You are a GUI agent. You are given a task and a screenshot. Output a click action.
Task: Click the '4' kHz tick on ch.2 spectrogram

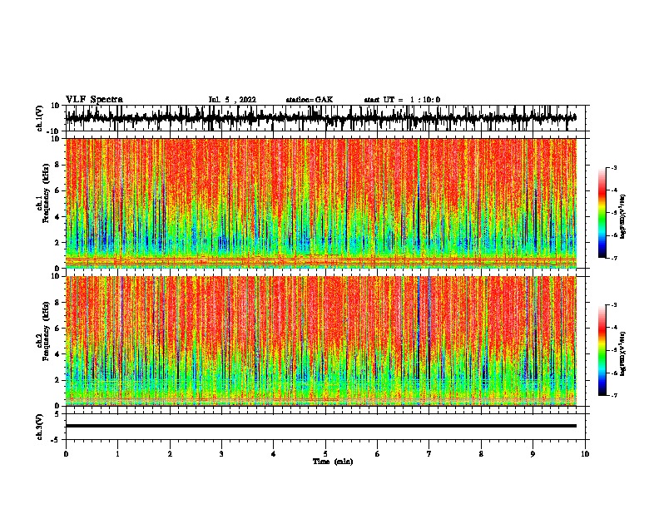57,354
